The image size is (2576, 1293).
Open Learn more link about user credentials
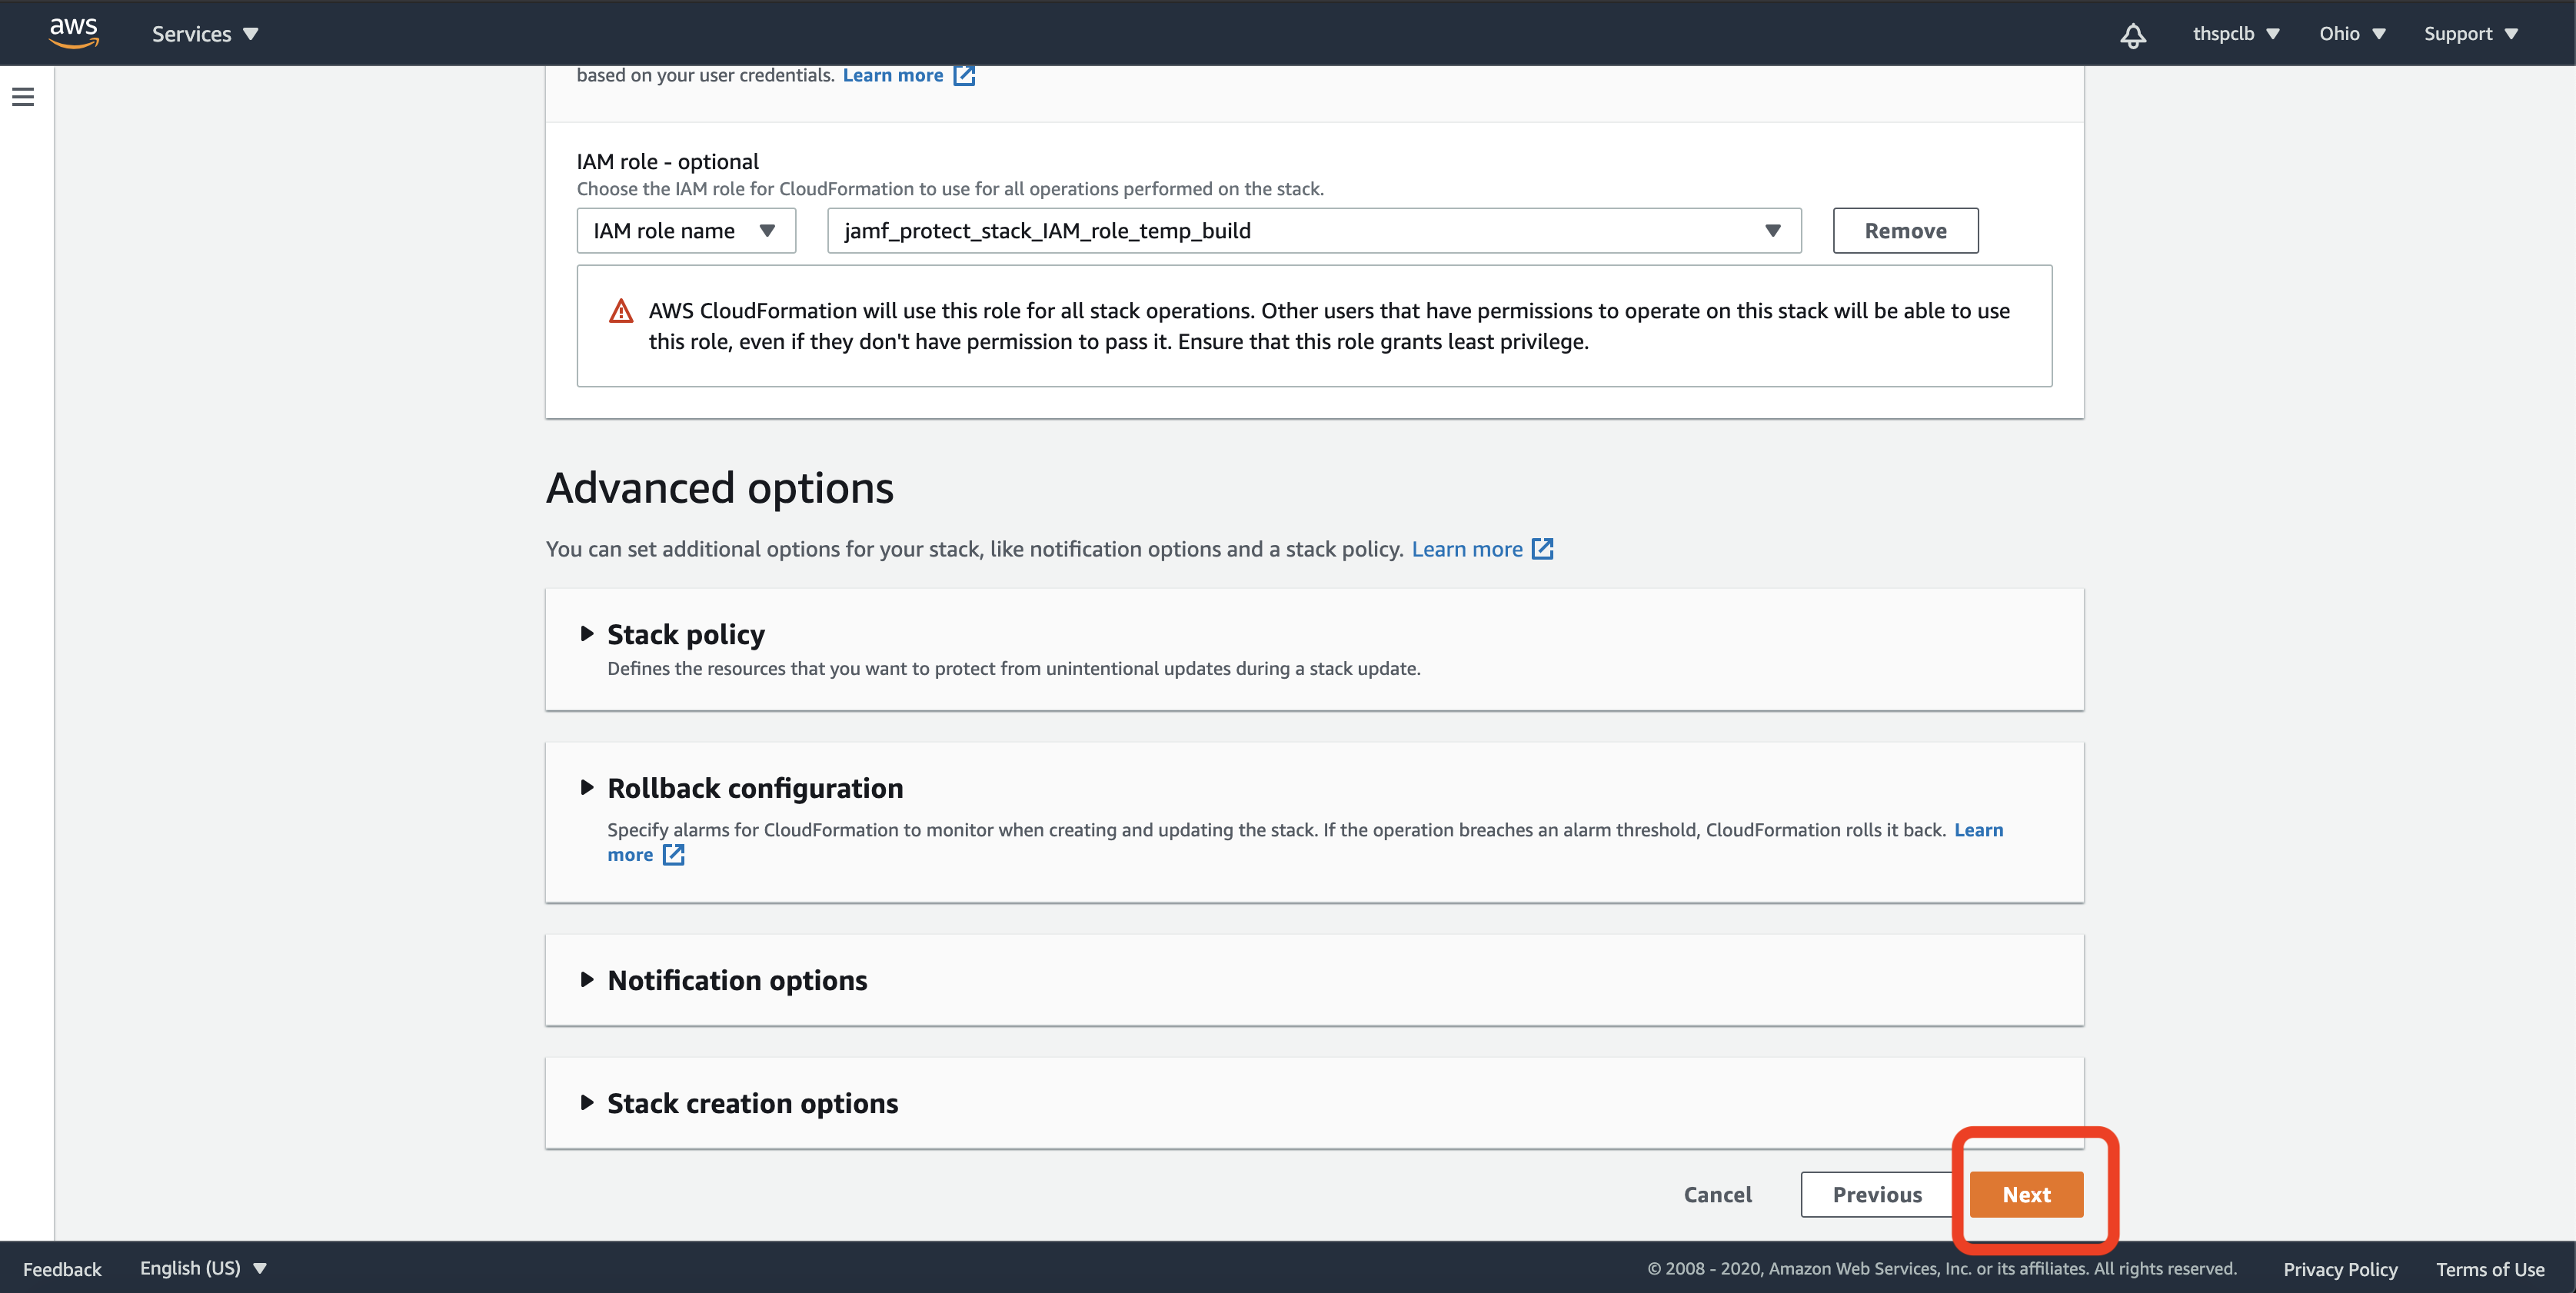(892, 76)
